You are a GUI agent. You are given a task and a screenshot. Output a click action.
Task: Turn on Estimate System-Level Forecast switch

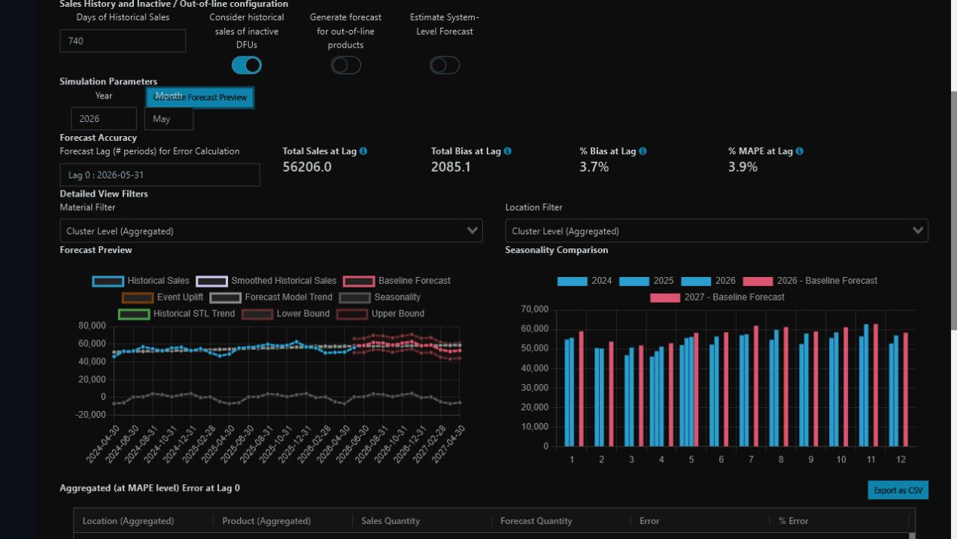tap(445, 65)
